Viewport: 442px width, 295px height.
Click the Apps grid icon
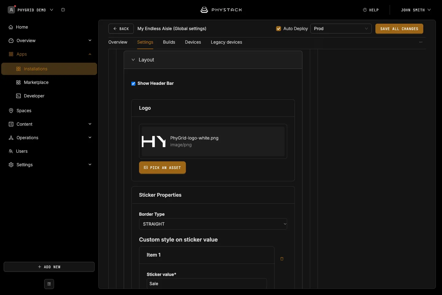coord(11,54)
